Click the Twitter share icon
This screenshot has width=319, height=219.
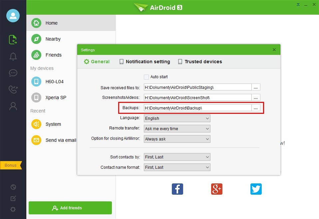(x=256, y=189)
